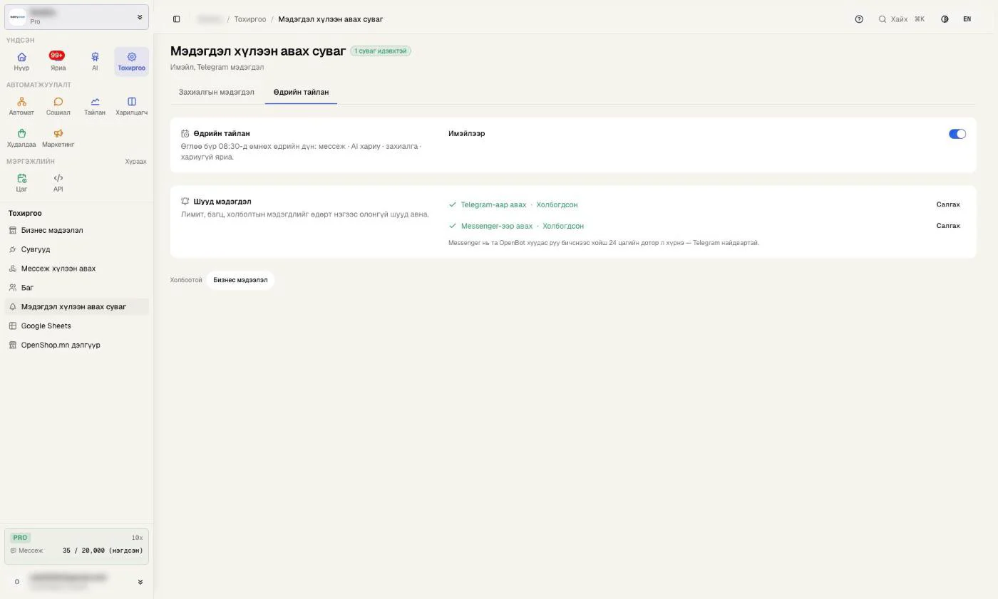This screenshot has width=998, height=599.
Task: Open Хайх search field
Action: coord(902,19)
